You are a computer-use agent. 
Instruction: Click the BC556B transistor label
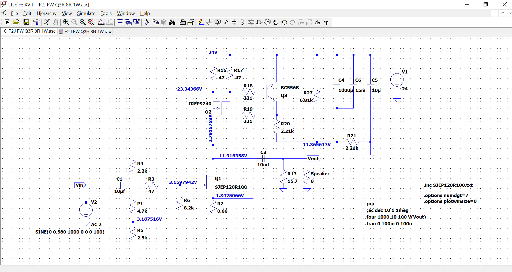(x=290, y=88)
